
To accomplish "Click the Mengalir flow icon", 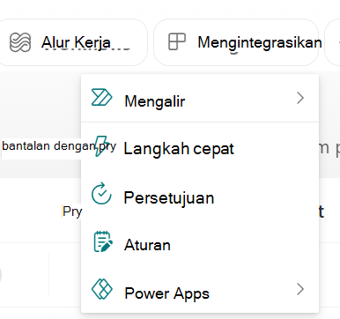I will (x=101, y=97).
